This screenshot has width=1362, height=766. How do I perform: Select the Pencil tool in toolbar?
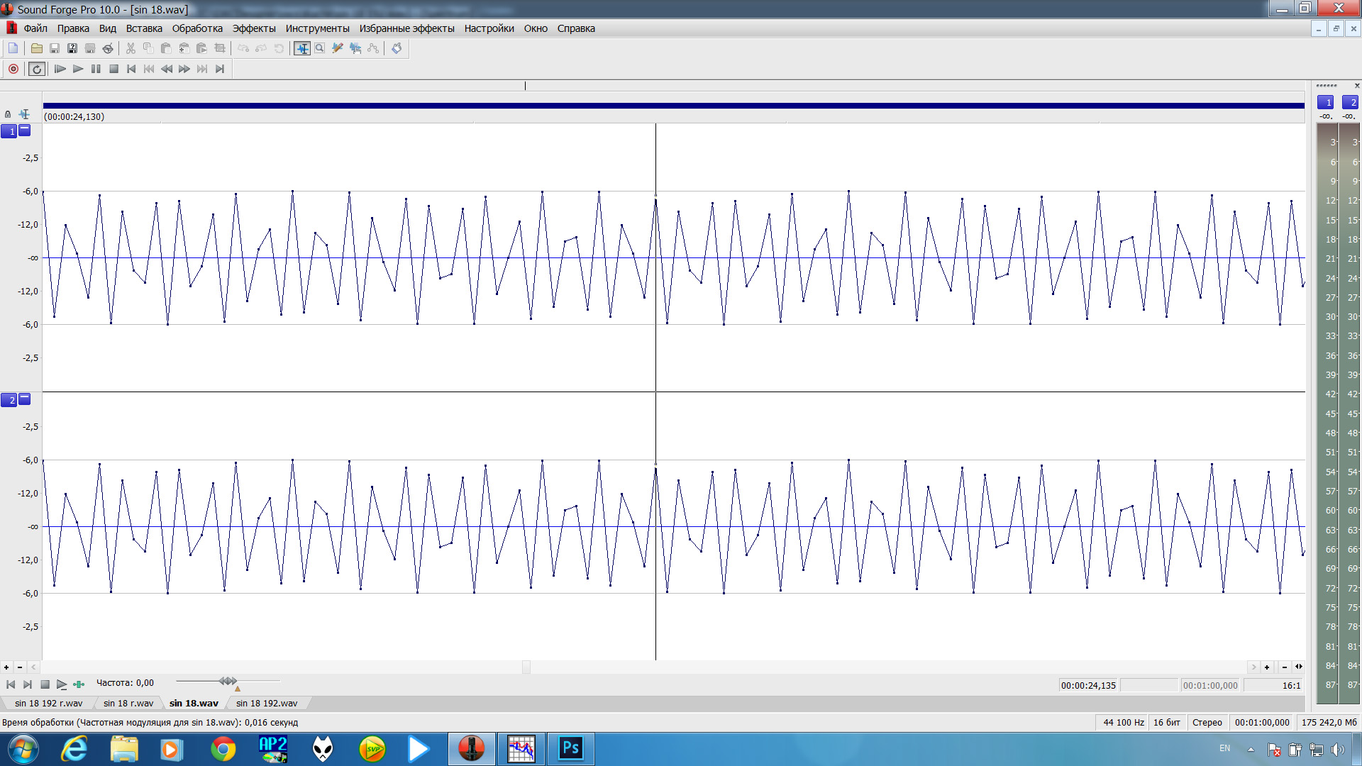click(338, 48)
